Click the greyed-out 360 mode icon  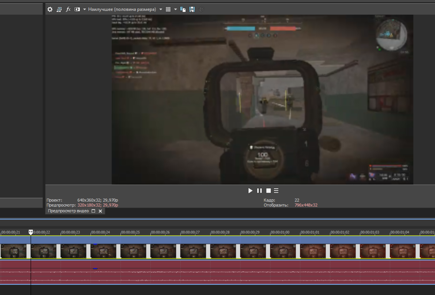pos(201,9)
